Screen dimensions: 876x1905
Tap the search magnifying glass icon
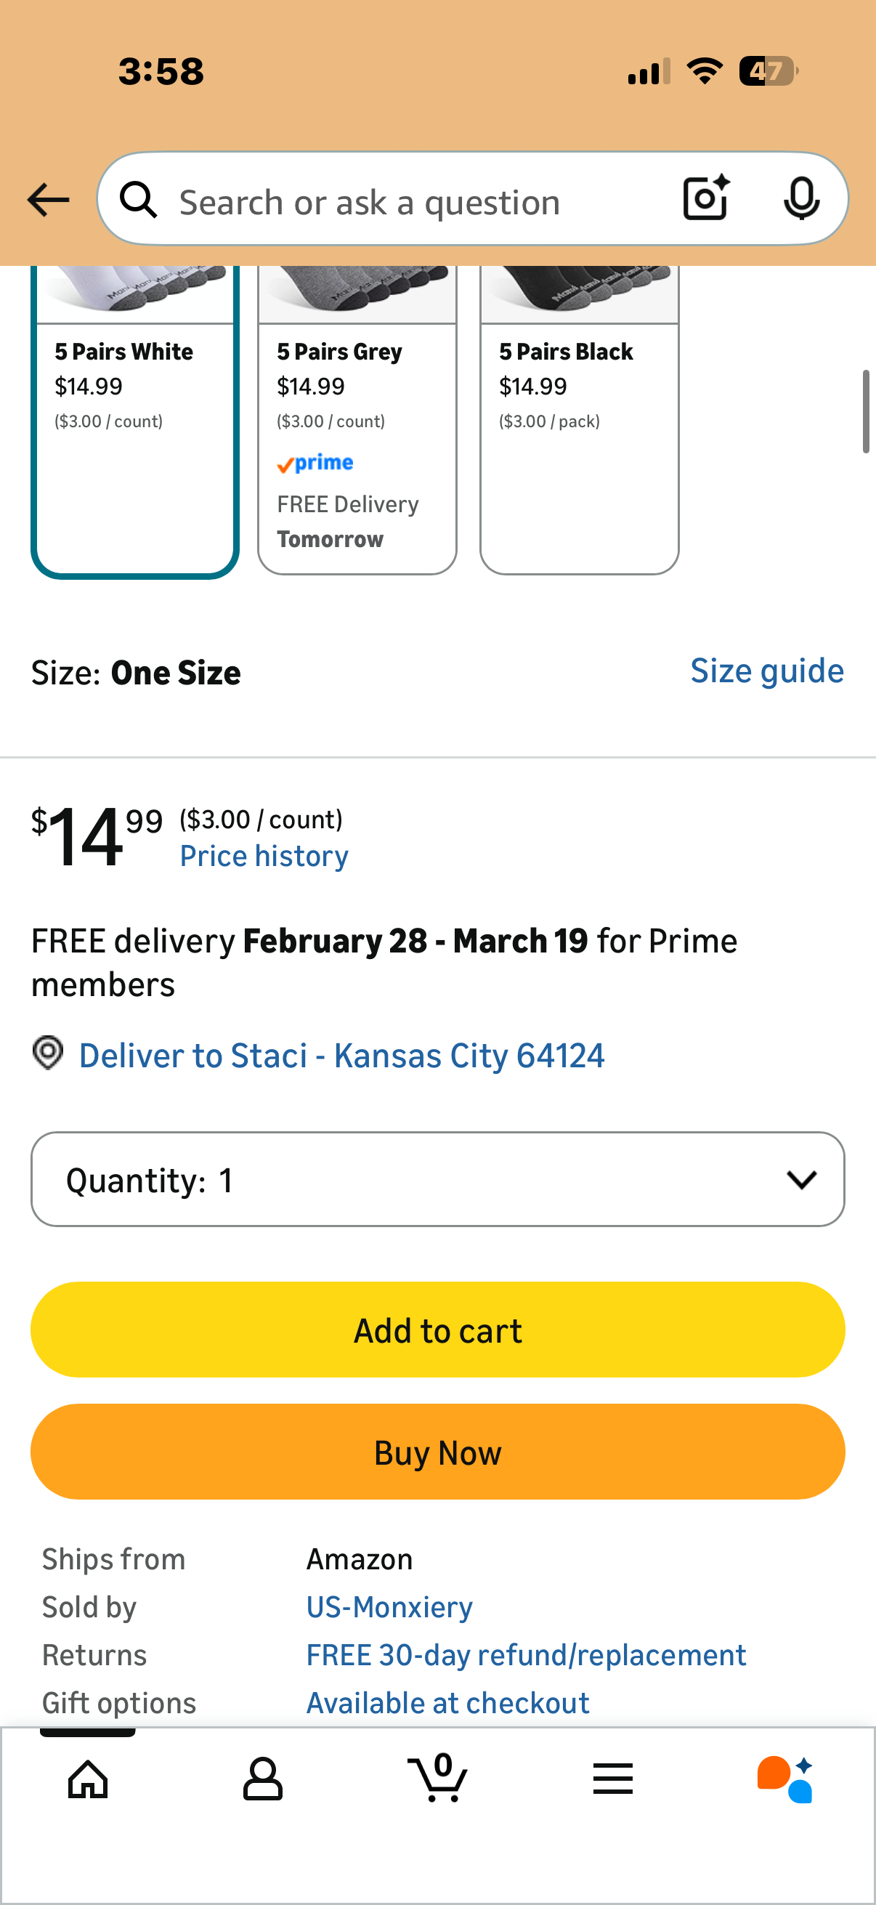(138, 200)
